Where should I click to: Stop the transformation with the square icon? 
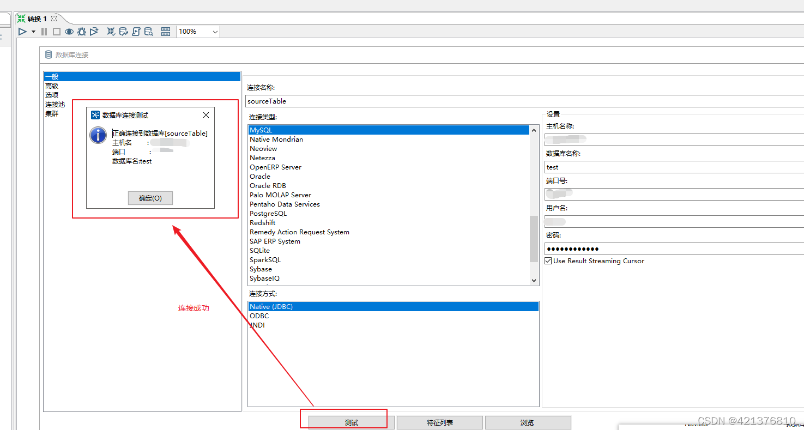57,32
